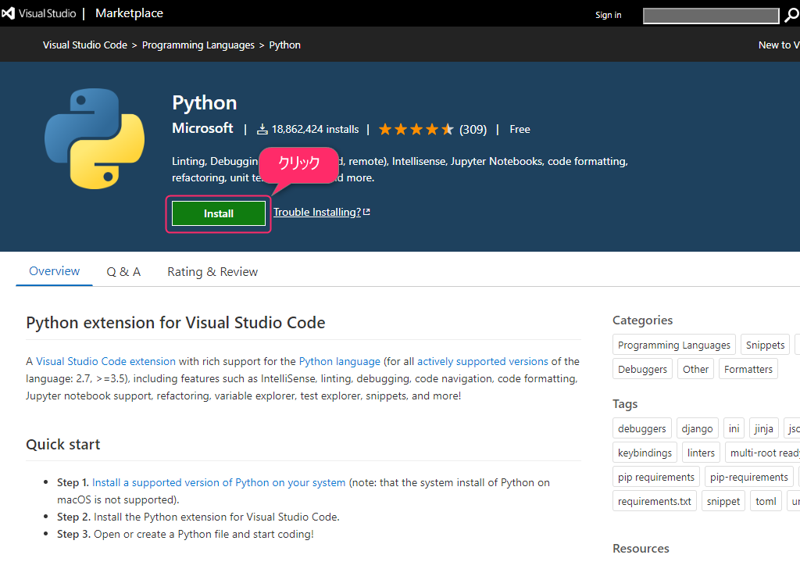This screenshot has width=800, height=562.
Task: Click the jinja tag
Action: tap(764, 429)
